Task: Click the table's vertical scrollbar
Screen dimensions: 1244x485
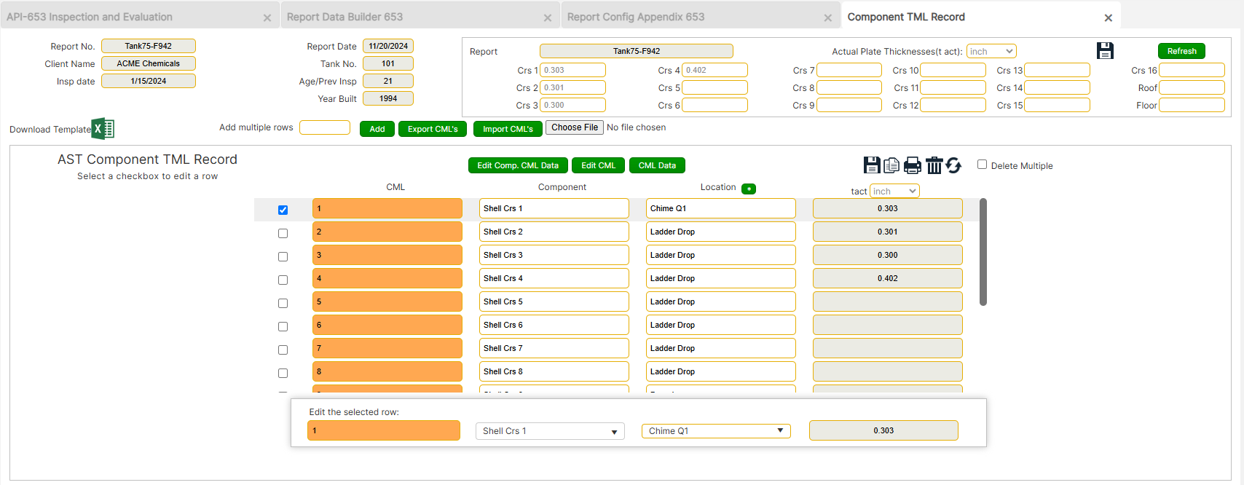Action: pyautogui.click(x=983, y=252)
